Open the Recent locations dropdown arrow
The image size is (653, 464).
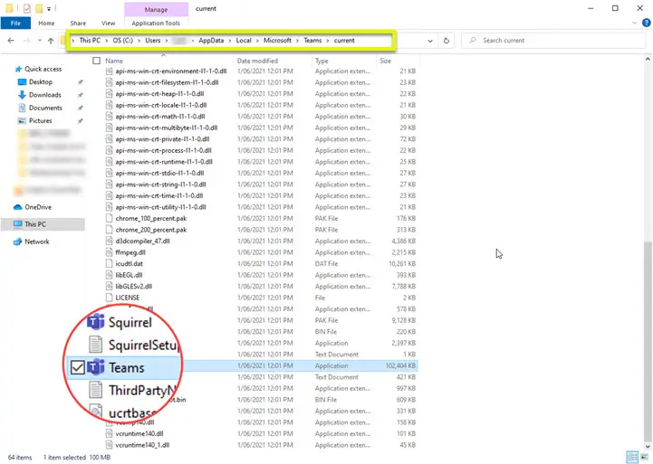click(x=40, y=41)
